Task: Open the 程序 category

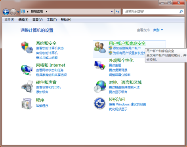Action: click(40, 100)
